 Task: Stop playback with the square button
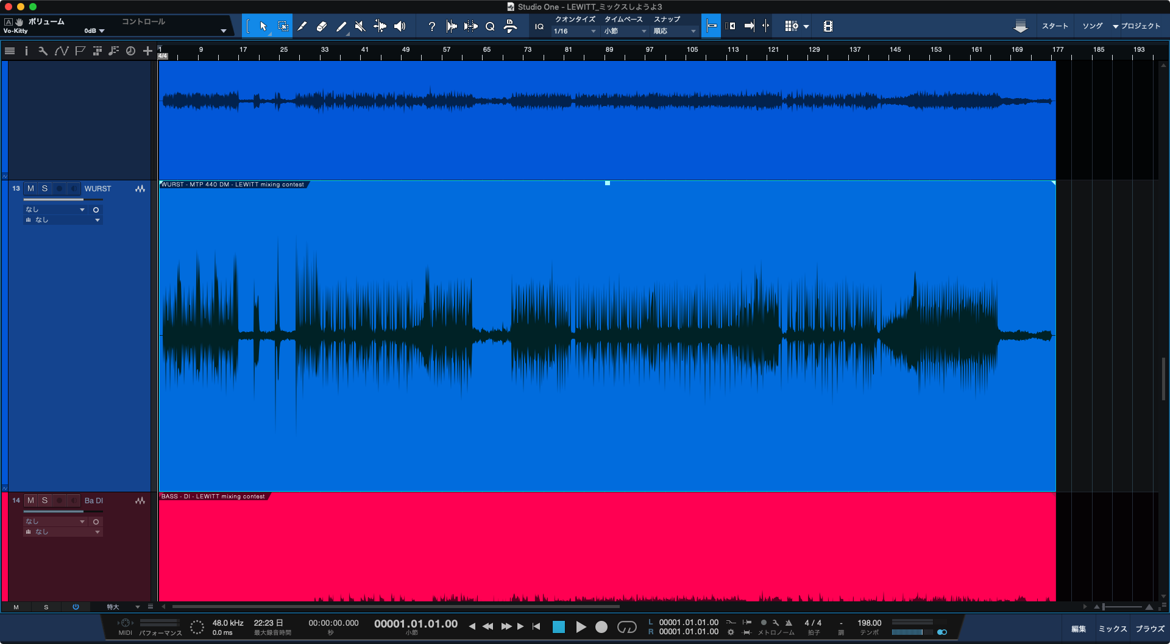click(x=559, y=627)
